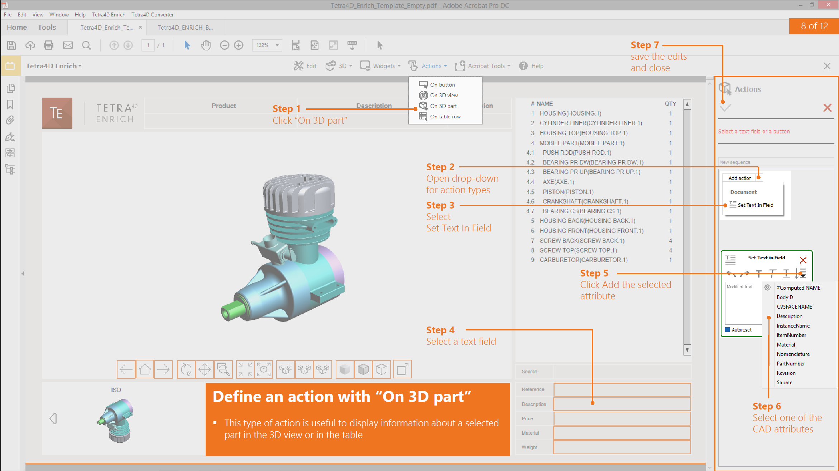Collapse the left navigation pane arrow
This screenshot has height=471, width=839.
tap(23, 274)
